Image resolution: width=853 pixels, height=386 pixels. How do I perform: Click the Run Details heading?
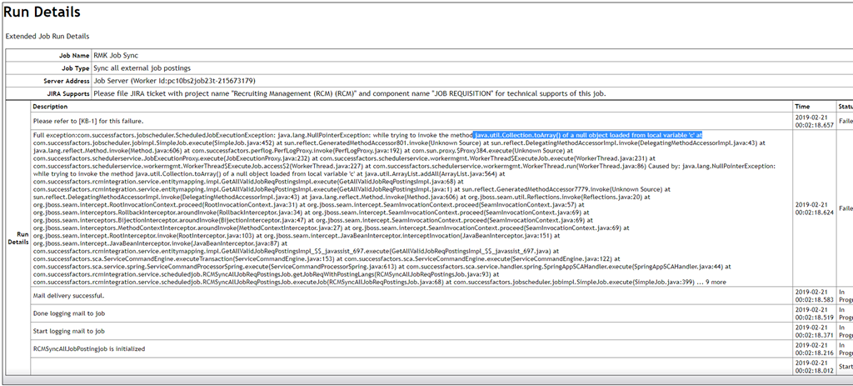pyautogui.click(x=42, y=12)
